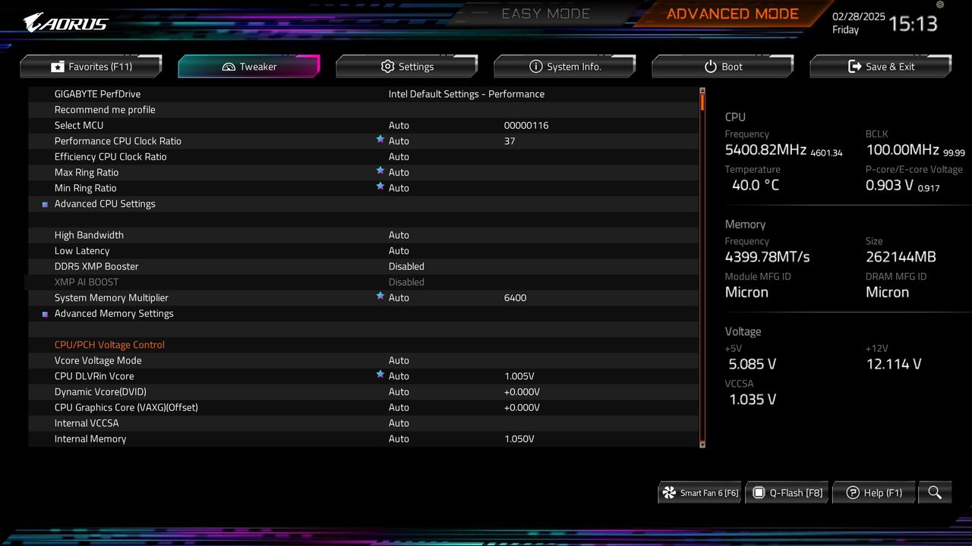Switch to Easy Mode
The image size is (972, 546).
pos(545,14)
